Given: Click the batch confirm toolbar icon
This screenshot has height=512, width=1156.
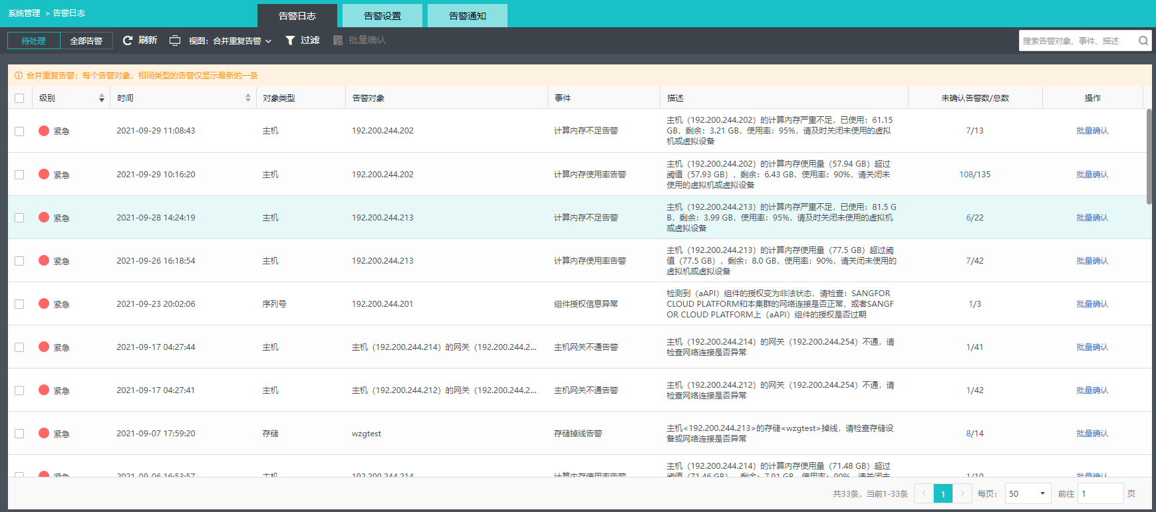Looking at the screenshot, I should click(x=338, y=41).
